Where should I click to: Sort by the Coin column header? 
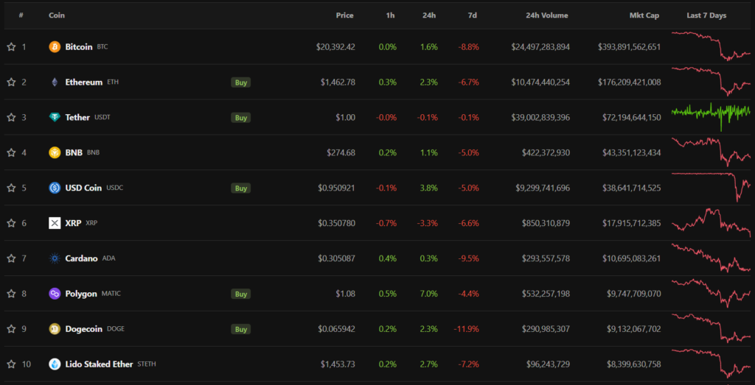click(57, 15)
